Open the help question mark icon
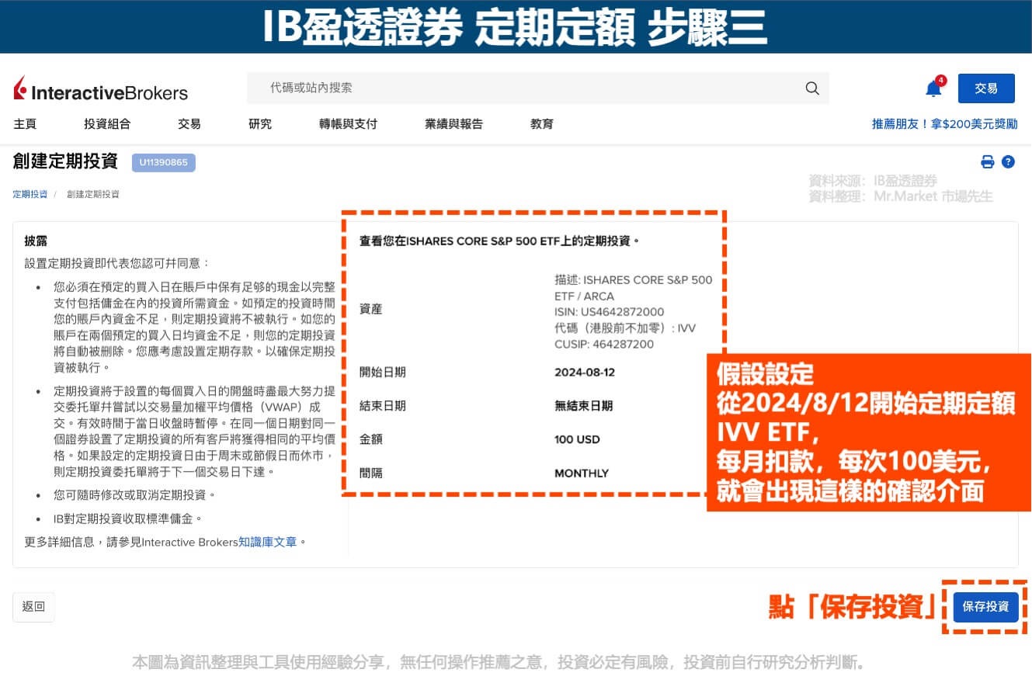 tap(1008, 162)
